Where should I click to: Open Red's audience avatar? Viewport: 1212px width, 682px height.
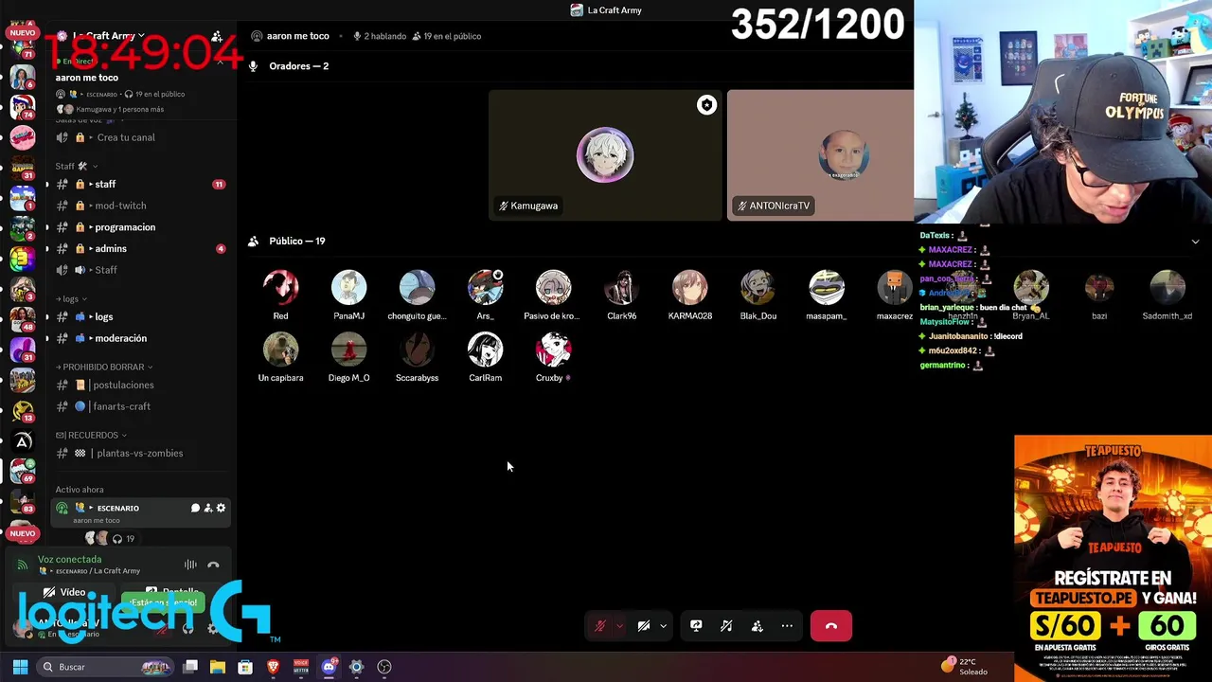(x=280, y=288)
